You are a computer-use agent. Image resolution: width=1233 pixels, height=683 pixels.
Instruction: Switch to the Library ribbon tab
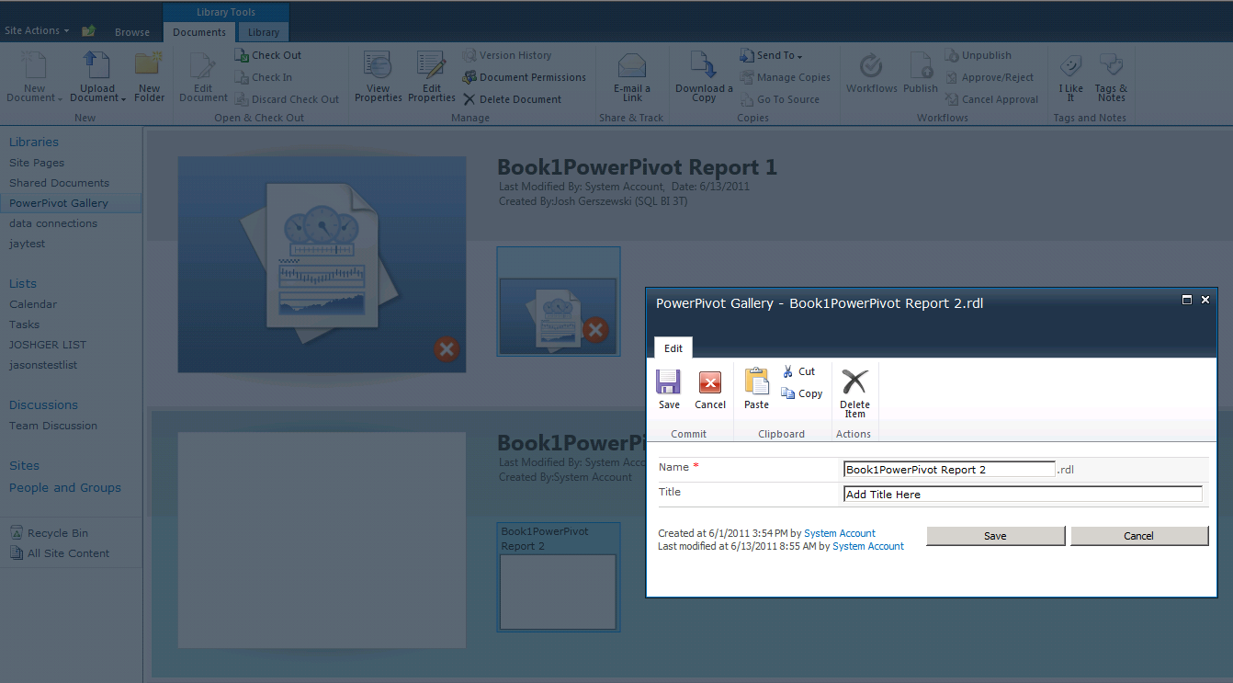(264, 32)
